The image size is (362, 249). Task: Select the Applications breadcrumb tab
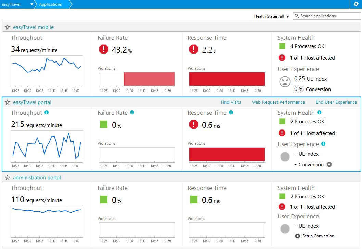click(50, 4)
